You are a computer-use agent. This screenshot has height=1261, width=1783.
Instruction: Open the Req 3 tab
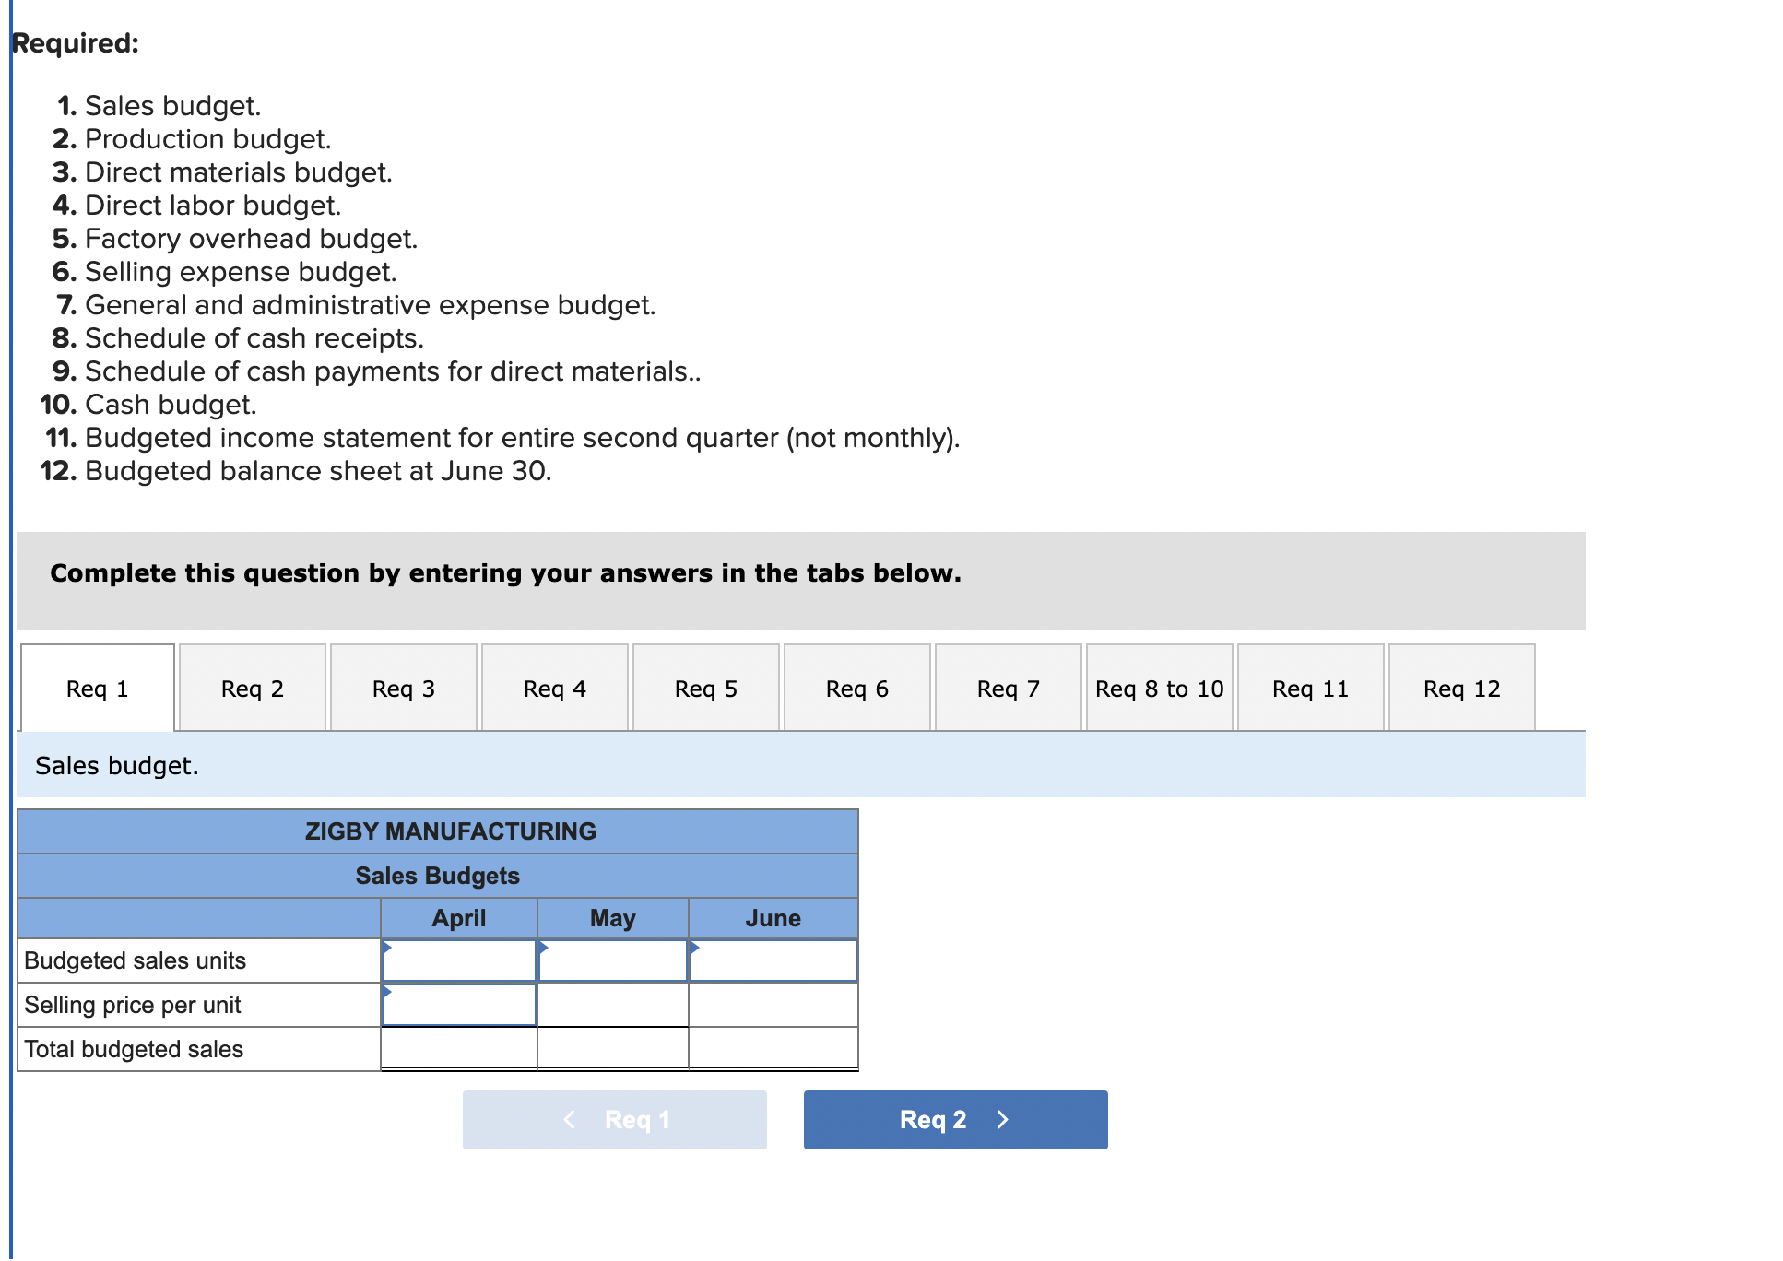pos(404,688)
